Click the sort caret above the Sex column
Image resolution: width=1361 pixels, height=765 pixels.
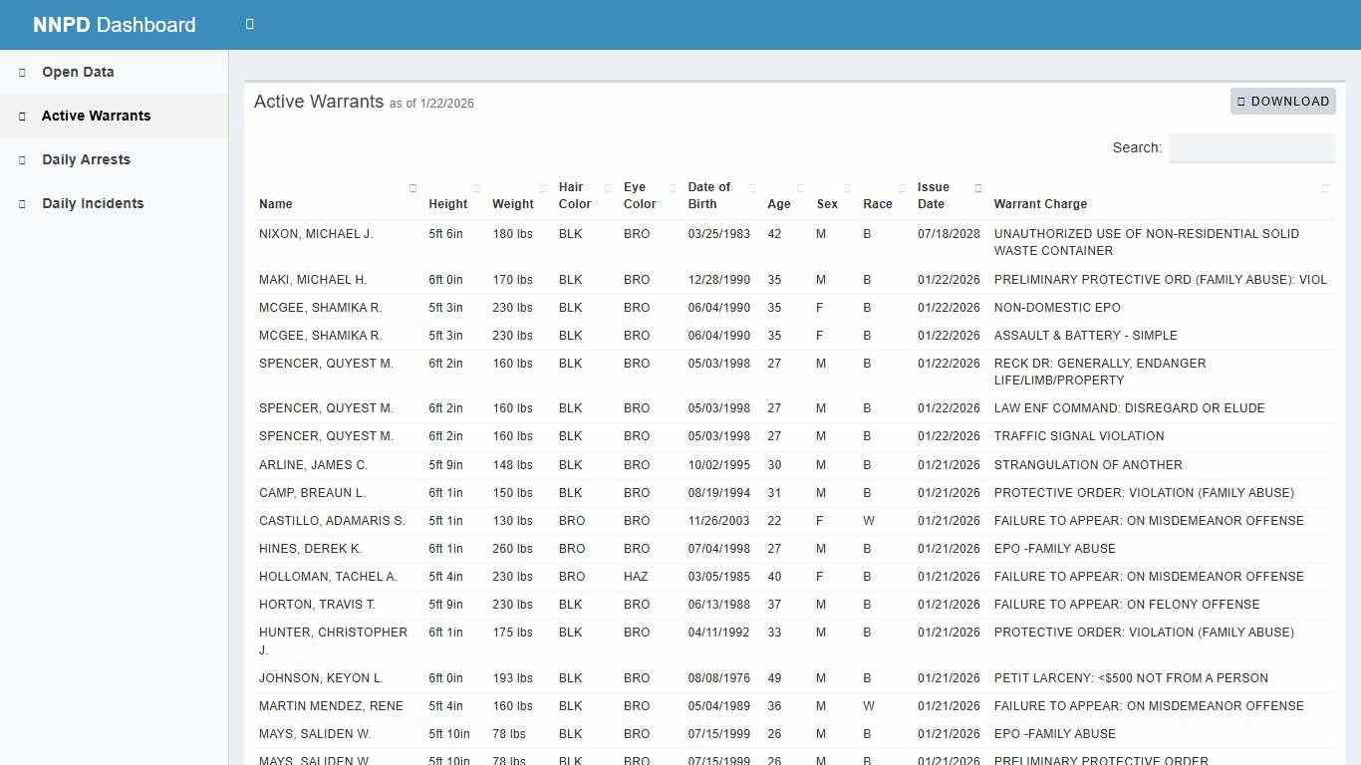click(x=846, y=186)
